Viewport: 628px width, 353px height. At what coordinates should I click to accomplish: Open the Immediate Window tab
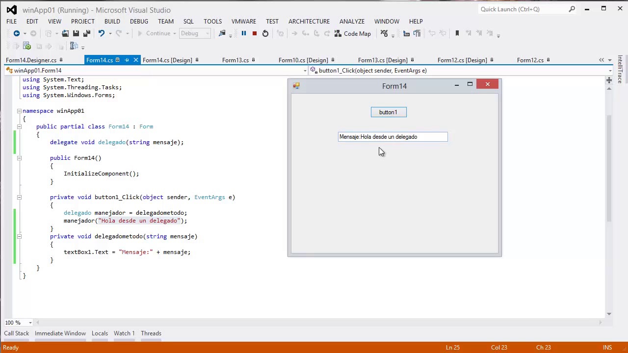click(60, 333)
